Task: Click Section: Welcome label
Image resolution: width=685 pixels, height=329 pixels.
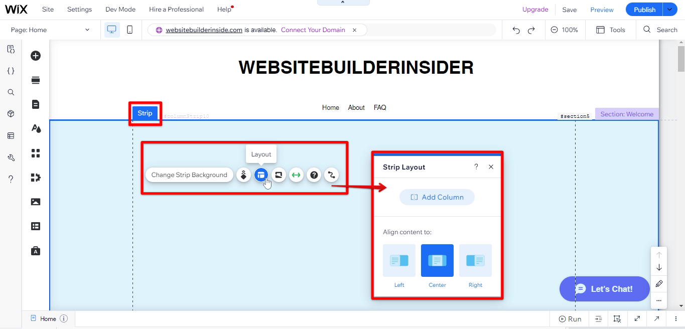Action: coord(627,114)
